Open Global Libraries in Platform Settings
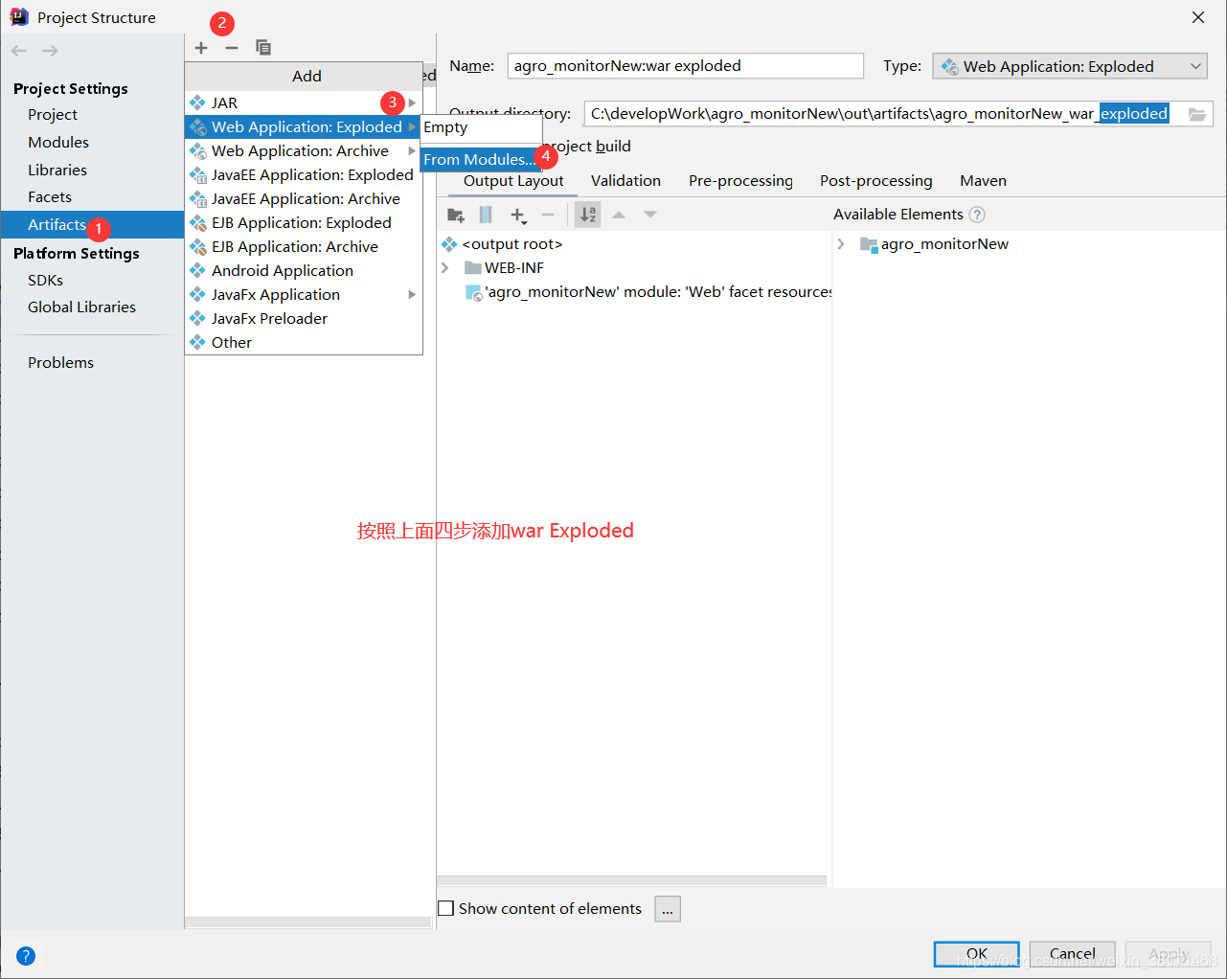Image resolution: width=1227 pixels, height=979 pixels. (x=81, y=307)
